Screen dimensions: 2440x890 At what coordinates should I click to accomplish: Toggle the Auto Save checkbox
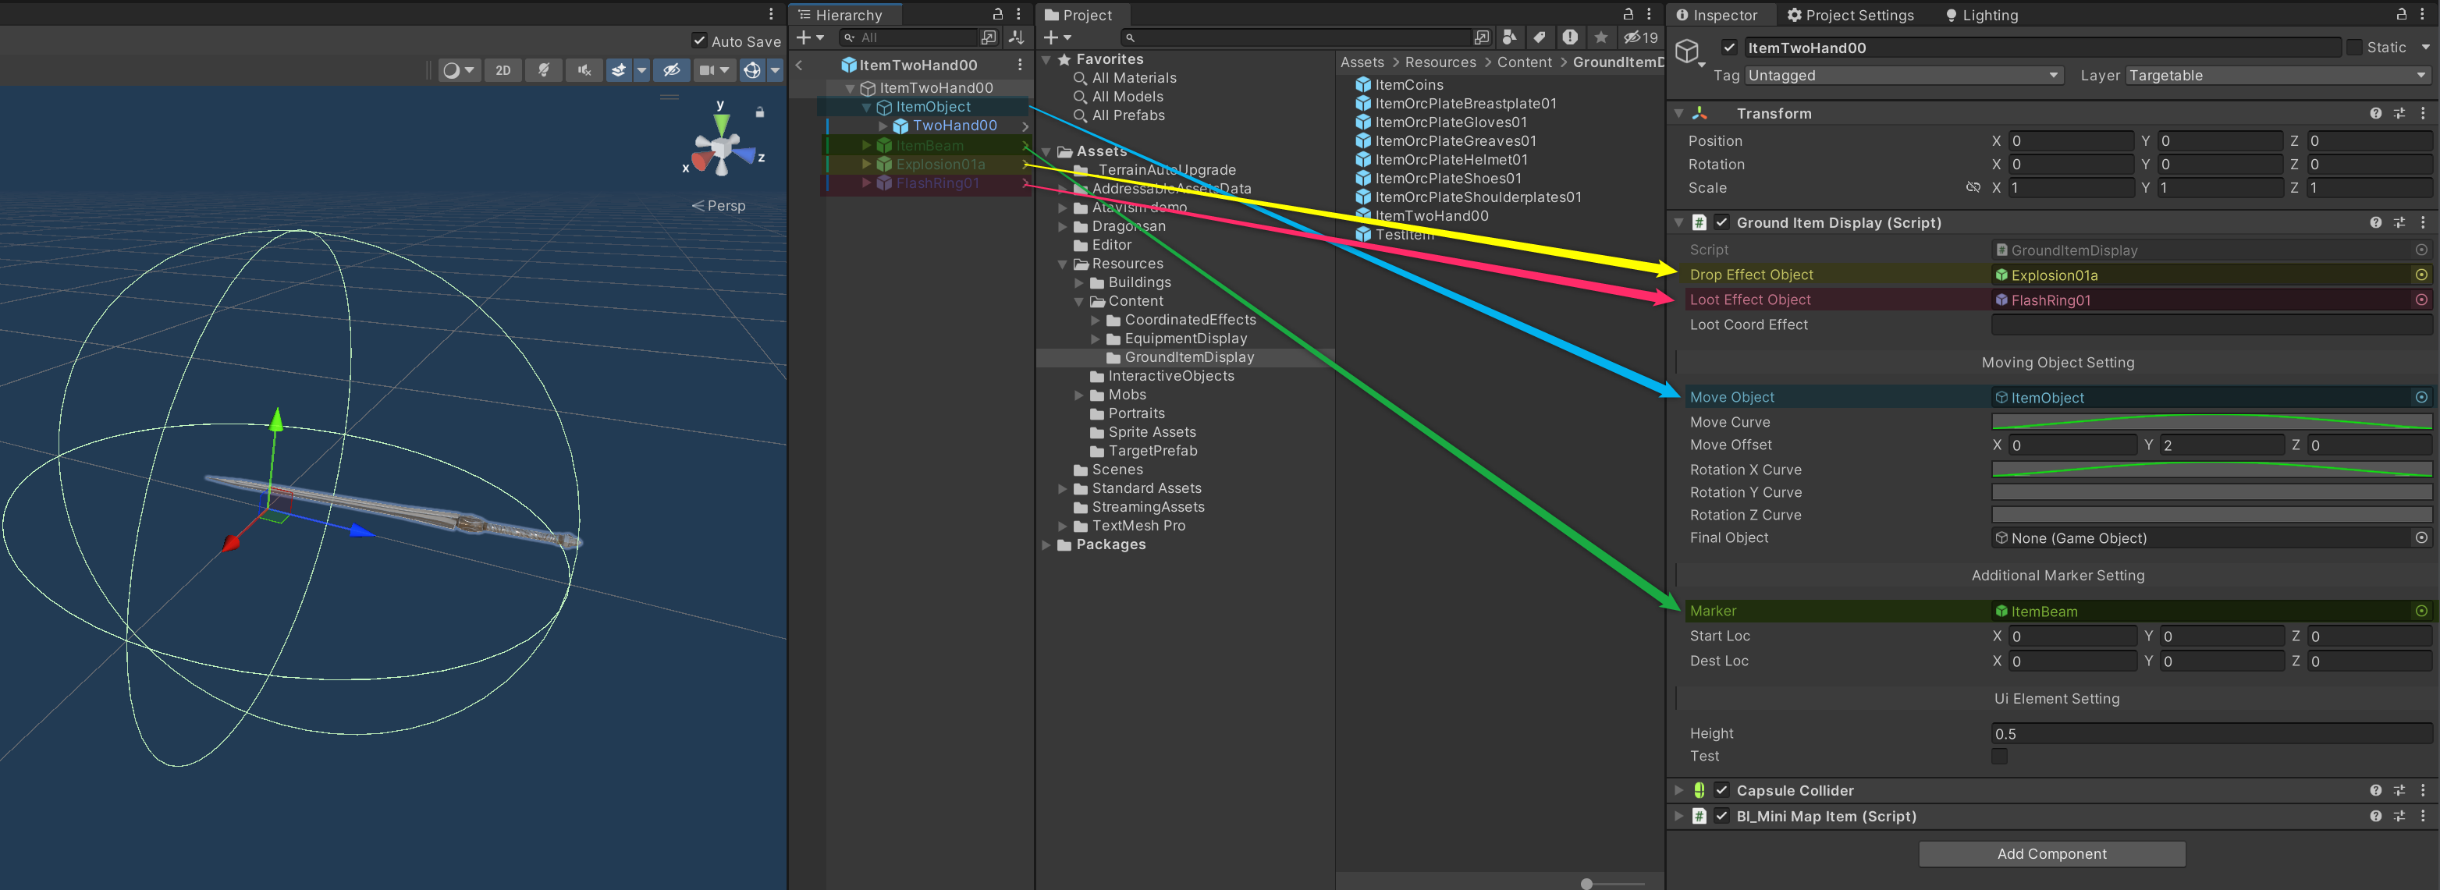(699, 41)
